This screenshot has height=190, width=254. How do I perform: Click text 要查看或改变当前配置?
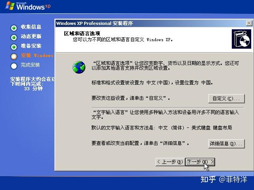coord(115,143)
